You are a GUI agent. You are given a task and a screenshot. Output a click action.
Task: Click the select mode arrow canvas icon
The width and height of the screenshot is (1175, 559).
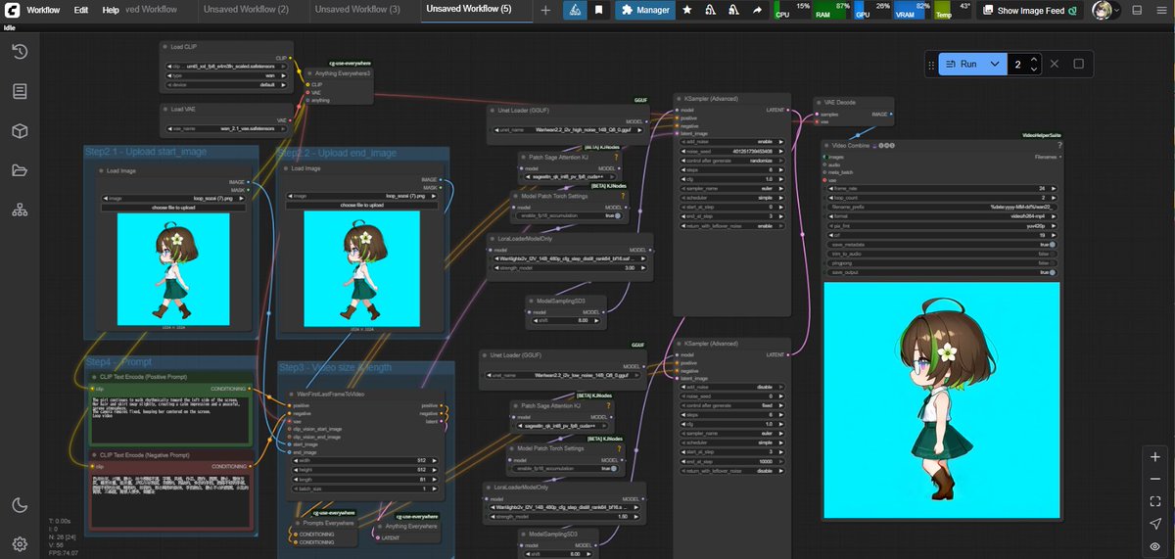pos(1156,524)
